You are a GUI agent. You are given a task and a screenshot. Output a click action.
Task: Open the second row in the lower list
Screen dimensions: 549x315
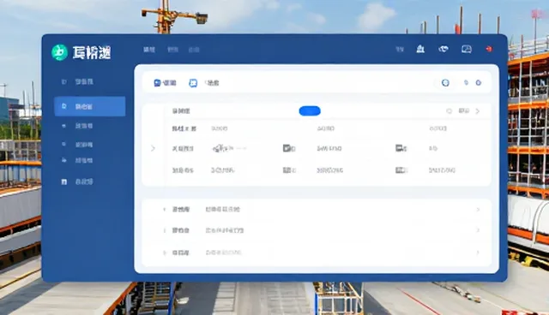point(317,230)
